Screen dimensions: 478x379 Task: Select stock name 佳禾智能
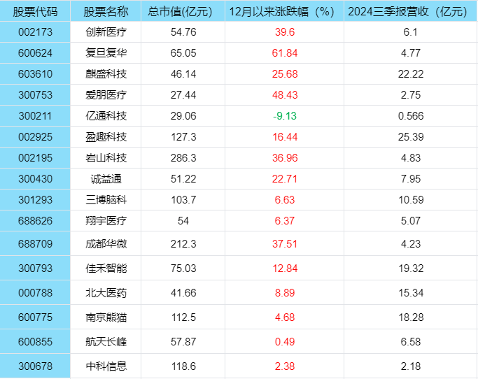click(x=106, y=269)
